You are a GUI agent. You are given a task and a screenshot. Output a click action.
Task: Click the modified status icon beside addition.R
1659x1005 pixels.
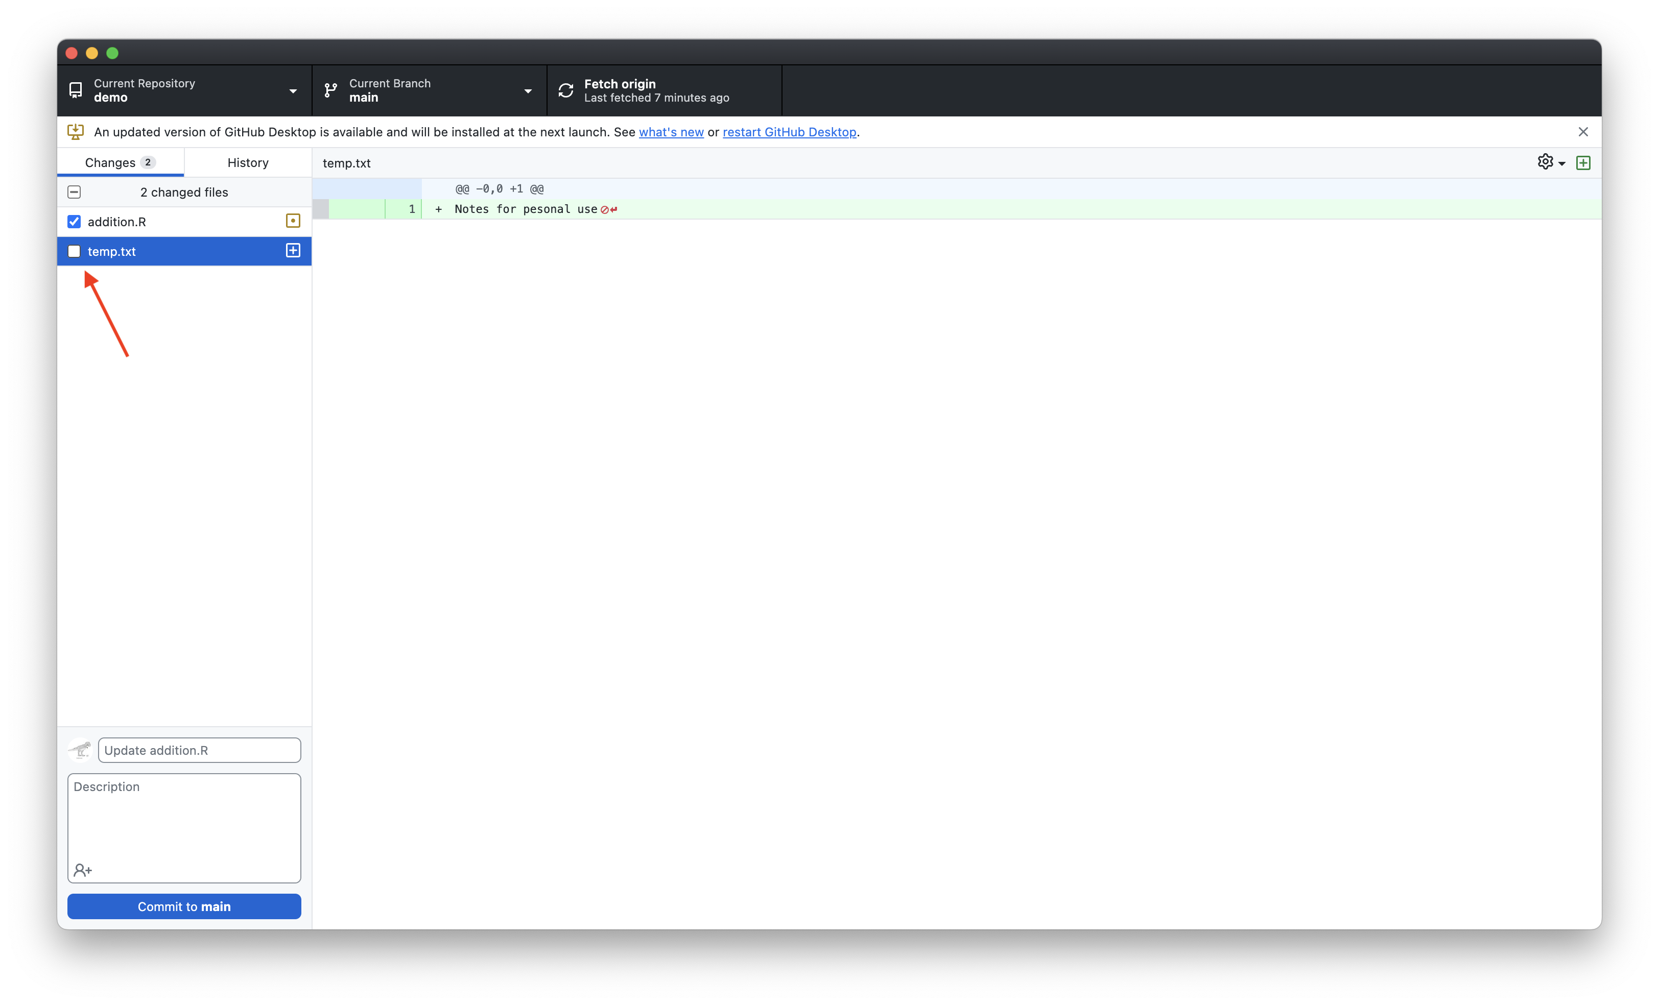point(293,221)
